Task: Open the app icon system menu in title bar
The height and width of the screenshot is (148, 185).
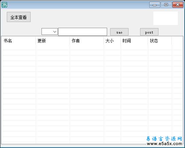Action: coord(4,5)
